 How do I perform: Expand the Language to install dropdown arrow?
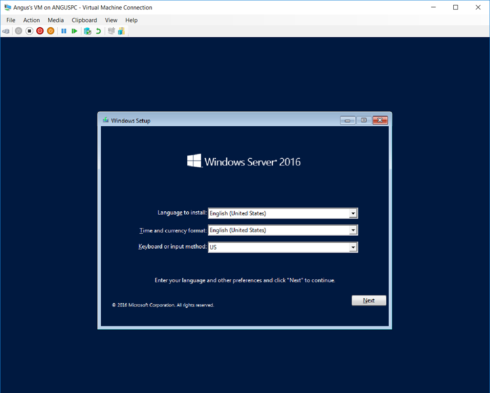353,213
